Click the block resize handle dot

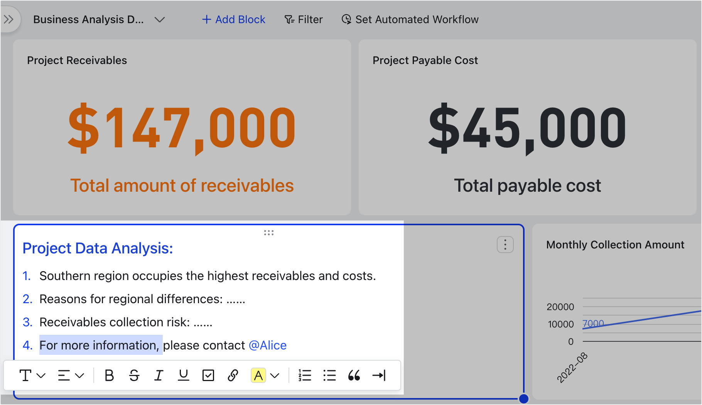pos(524,399)
